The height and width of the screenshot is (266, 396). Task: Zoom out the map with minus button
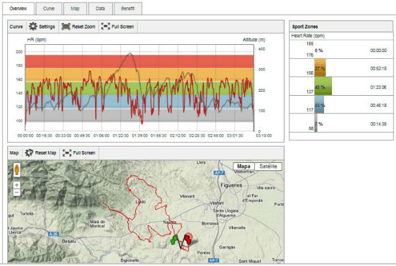(16, 193)
